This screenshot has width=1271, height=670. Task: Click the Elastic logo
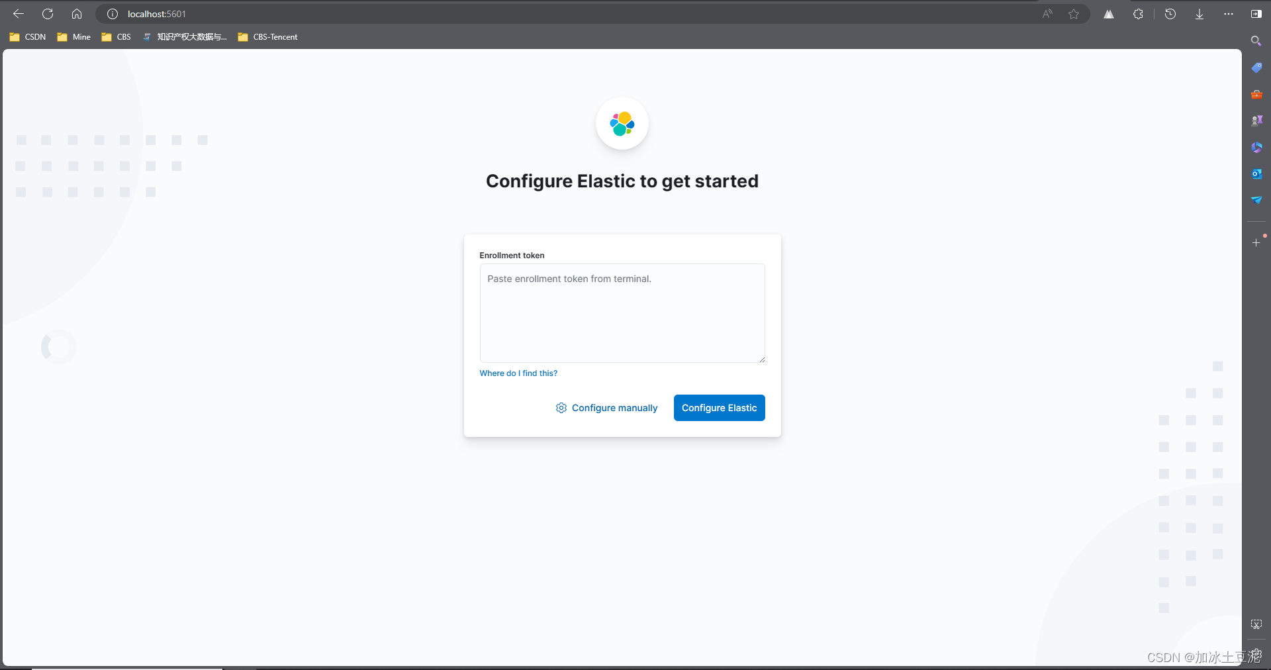coord(622,124)
